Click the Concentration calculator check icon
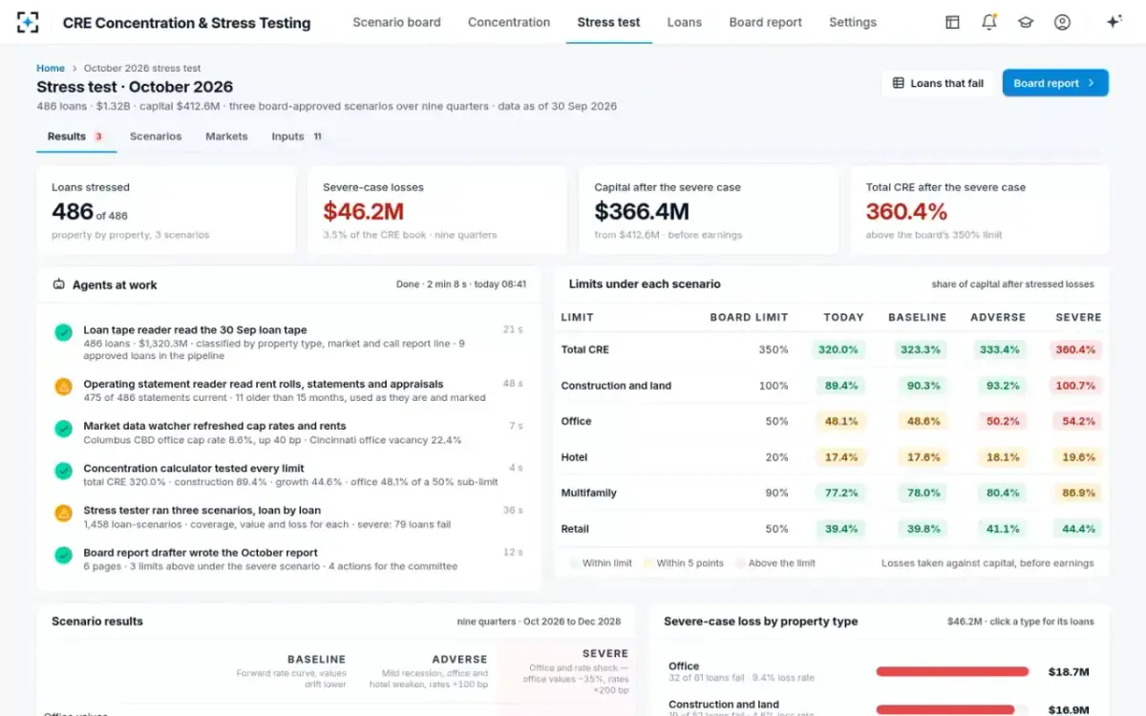 tap(63, 471)
